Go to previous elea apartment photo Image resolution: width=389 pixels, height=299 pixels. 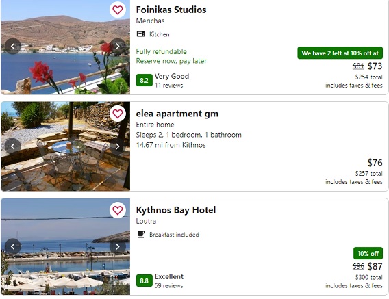point(12,146)
